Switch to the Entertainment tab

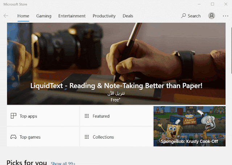pos(72,16)
